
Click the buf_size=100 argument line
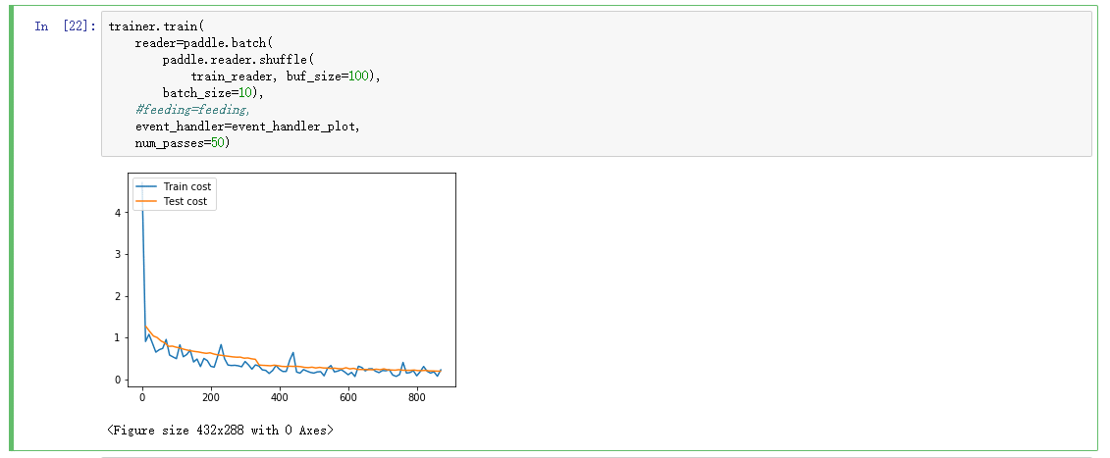click(x=286, y=76)
